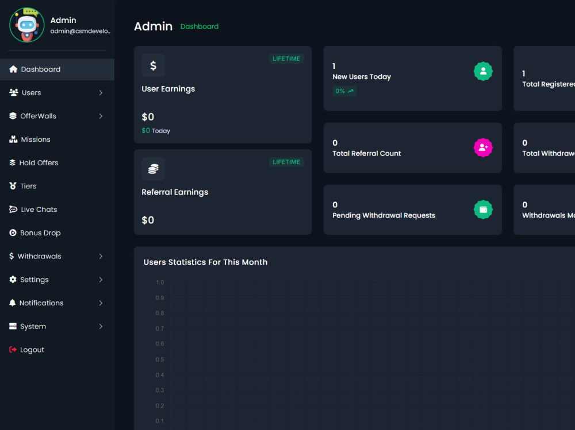Click the Total Withdraw card label
This screenshot has height=430, width=575.
[x=549, y=153]
